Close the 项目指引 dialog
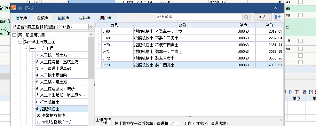The height and width of the screenshot is (126, 316). point(275,8)
